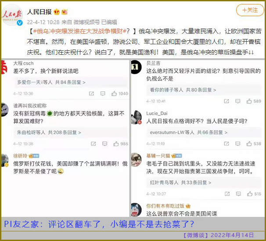The height and width of the screenshot is (241, 266).
Task: Forward the 基辅一只猫 comment
Action: click(227, 194)
